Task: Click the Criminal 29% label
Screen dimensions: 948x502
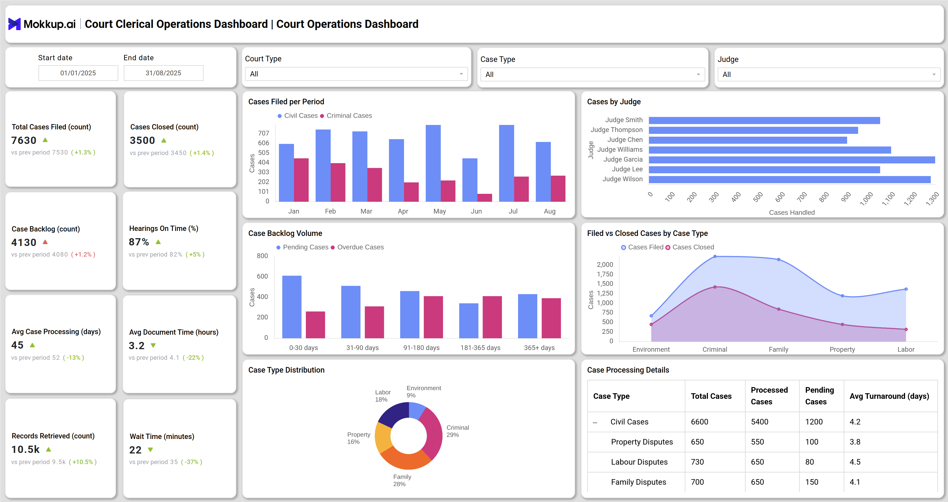Action: click(458, 431)
